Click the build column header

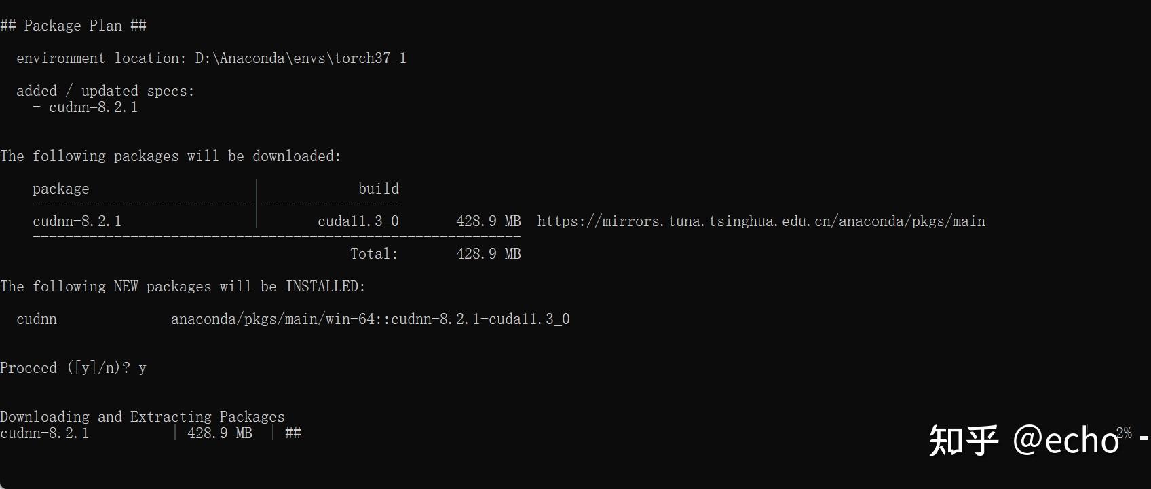tap(378, 189)
